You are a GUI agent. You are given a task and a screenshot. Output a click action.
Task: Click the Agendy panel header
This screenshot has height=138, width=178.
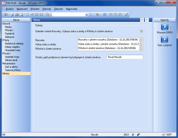164,20
